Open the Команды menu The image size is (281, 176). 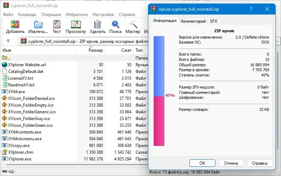click(27, 15)
